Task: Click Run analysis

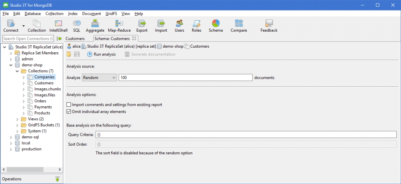Action: pos(101,54)
